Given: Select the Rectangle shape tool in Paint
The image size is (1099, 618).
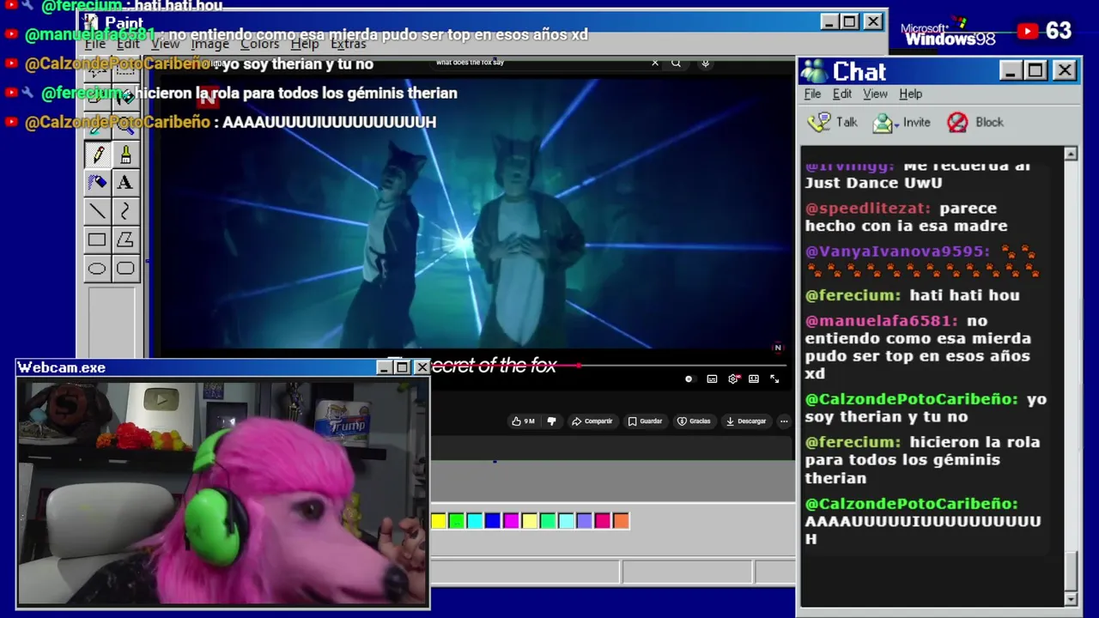Looking at the screenshot, I should coord(97,239).
